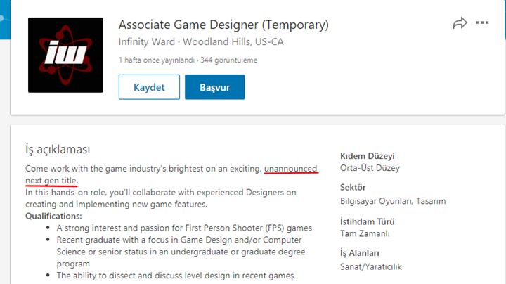This screenshot has height=284, width=506.
Task: Click the Kıdem Düzeyi label
Action: click(x=368, y=156)
